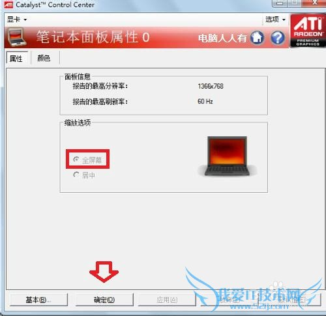Click the 笔记本面板属性 0 heading

[93, 37]
